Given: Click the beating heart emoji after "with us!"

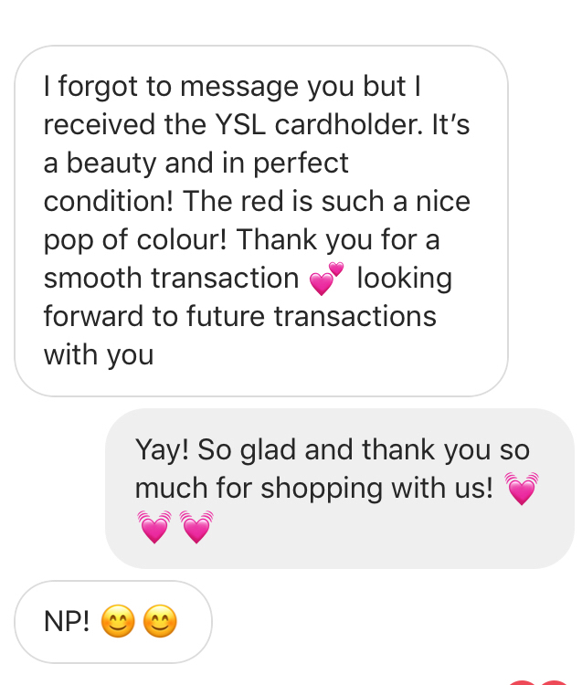Looking at the screenshot, I should [x=522, y=489].
